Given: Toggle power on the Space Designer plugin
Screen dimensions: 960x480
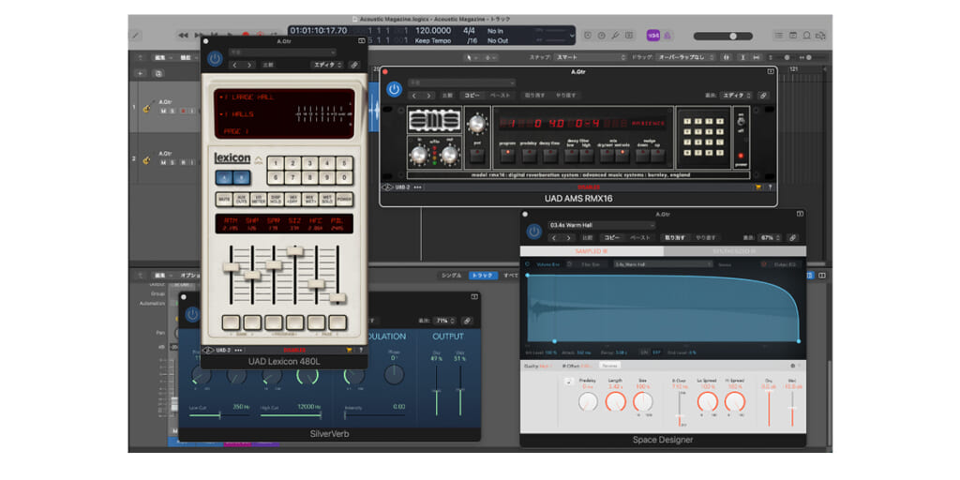Looking at the screenshot, I should click(534, 232).
